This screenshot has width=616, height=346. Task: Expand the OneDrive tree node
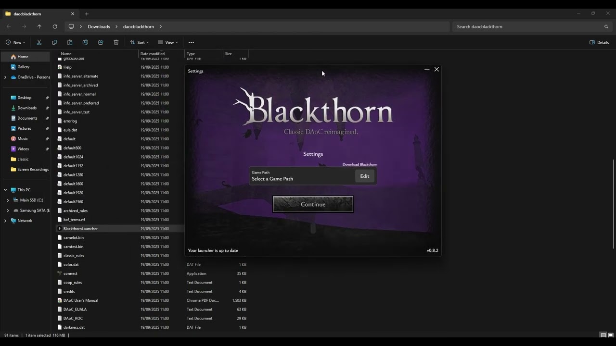(5, 77)
